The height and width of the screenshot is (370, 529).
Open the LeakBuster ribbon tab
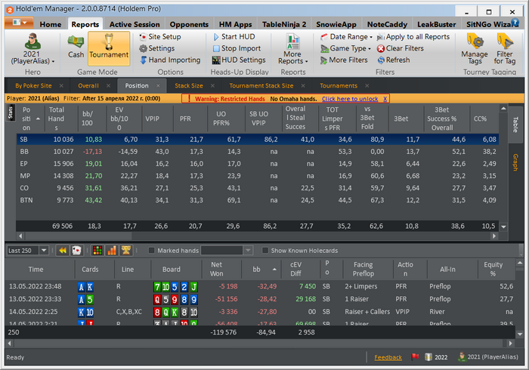[437, 24]
